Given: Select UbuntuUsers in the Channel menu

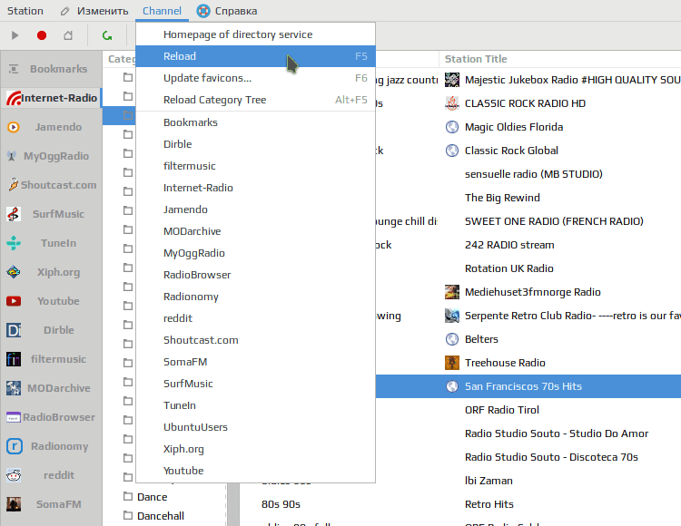Looking at the screenshot, I should click(x=255, y=427).
